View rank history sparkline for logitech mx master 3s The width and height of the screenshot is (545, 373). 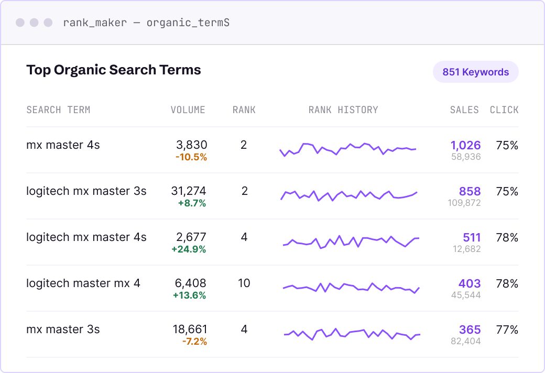pos(348,195)
